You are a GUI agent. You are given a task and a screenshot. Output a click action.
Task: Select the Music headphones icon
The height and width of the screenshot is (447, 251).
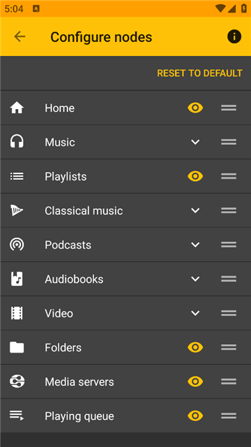coord(17,142)
